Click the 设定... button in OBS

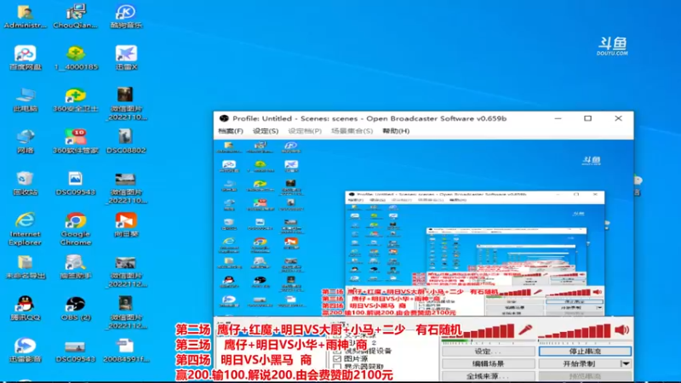pyautogui.click(x=488, y=352)
